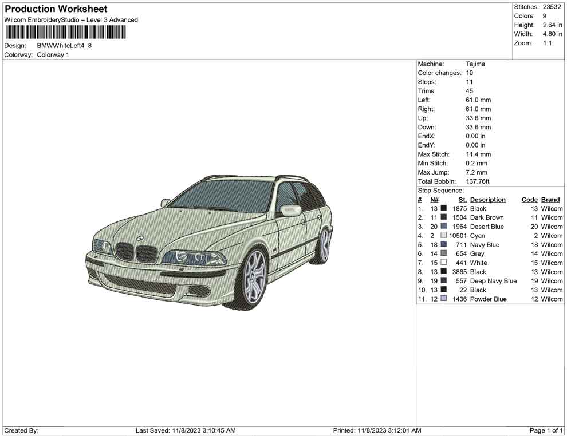567x436 pixels.
Task: Click the White thread chip in stop 7
Action: [444, 263]
